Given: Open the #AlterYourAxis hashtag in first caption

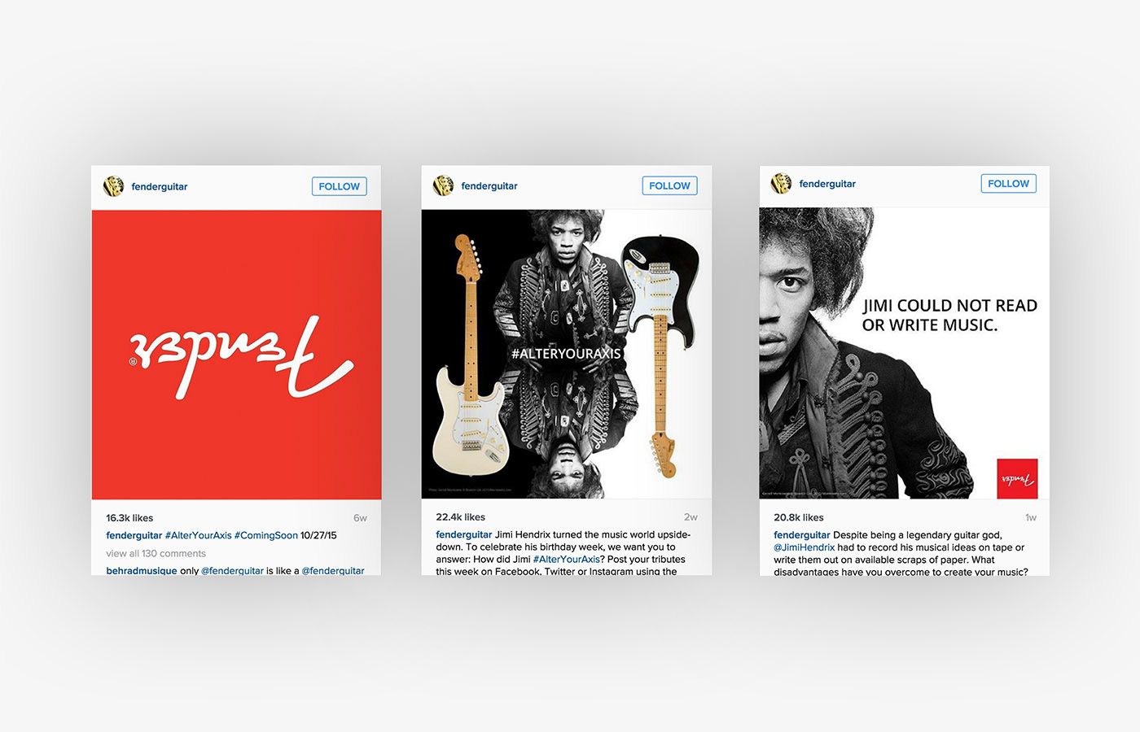Looking at the screenshot, I should (x=198, y=536).
